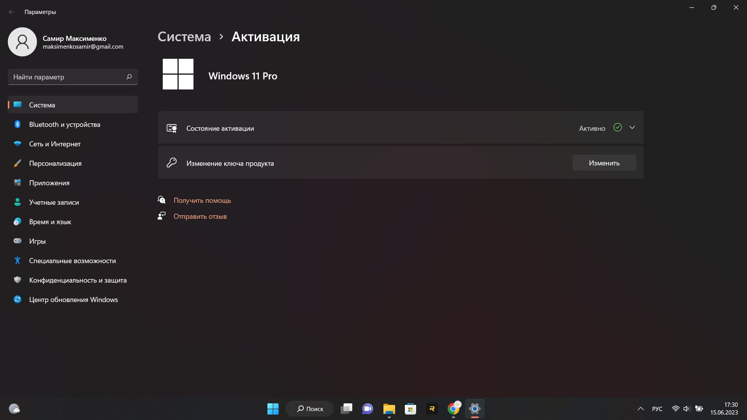Click the Windows Update sync icon
Viewport: 747px width, 420px height.
click(x=18, y=299)
